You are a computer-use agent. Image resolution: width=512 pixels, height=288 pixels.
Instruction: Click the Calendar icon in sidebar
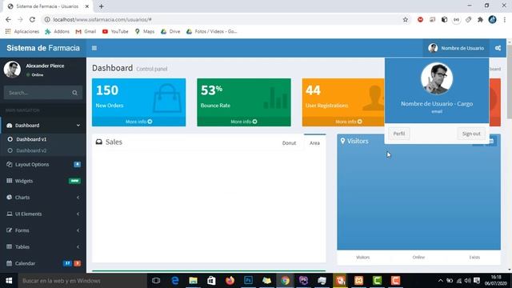click(x=9, y=263)
